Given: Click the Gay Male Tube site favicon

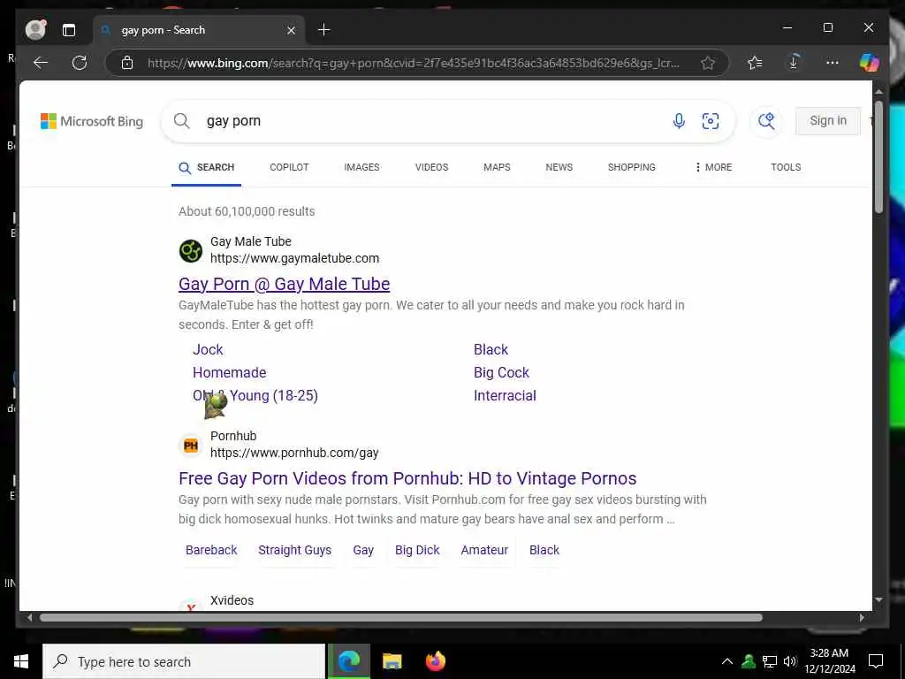Looking at the screenshot, I should 191,250.
